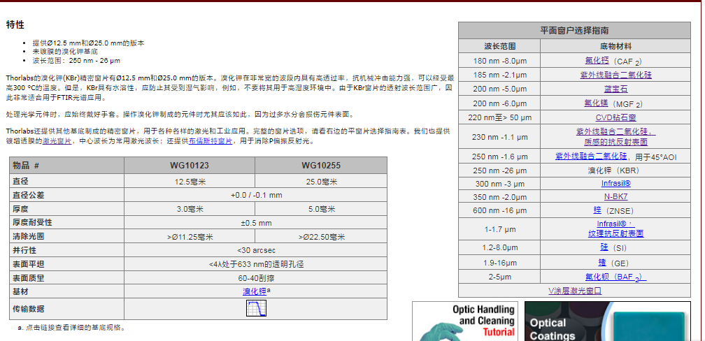Click the bullet 未镀膜的溴化钾基底
705x341 pixels.
coord(65,52)
